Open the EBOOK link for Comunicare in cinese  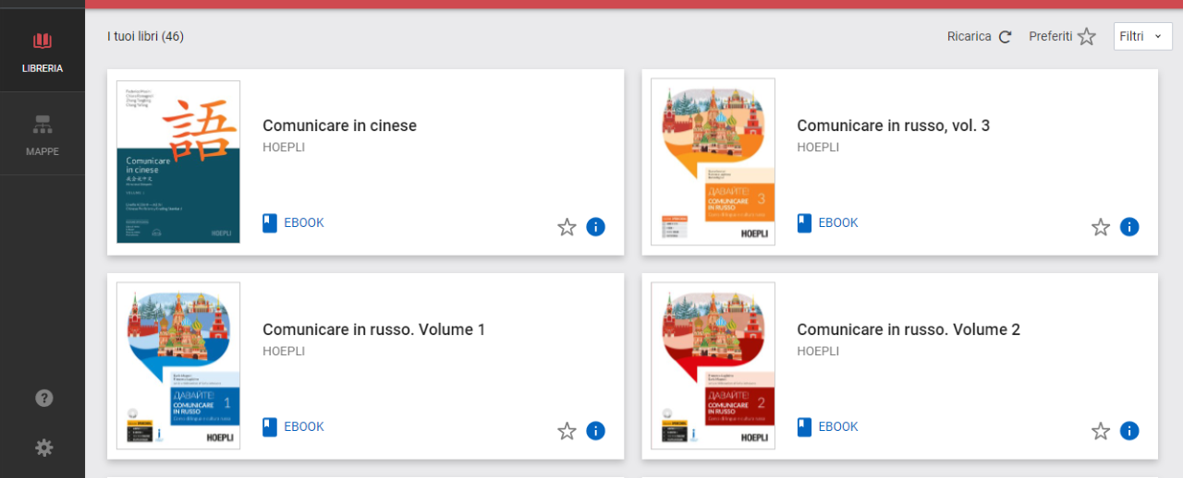tap(293, 222)
